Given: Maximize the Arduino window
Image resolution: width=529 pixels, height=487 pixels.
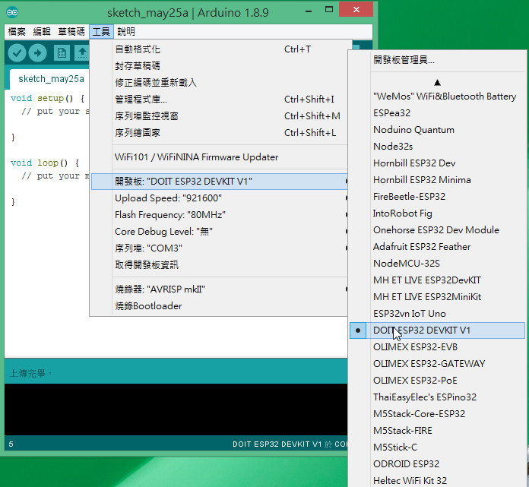Looking at the screenshot, I should (x=329, y=10).
